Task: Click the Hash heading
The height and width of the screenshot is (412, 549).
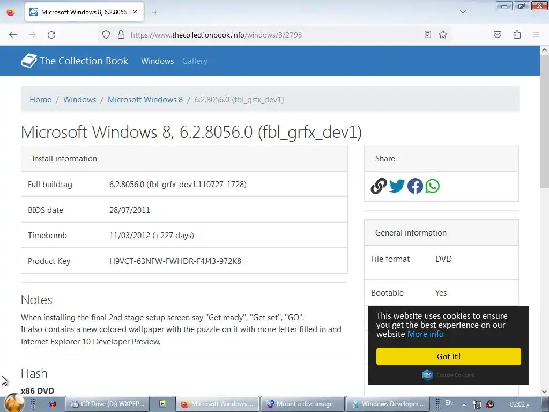Action: [34, 373]
